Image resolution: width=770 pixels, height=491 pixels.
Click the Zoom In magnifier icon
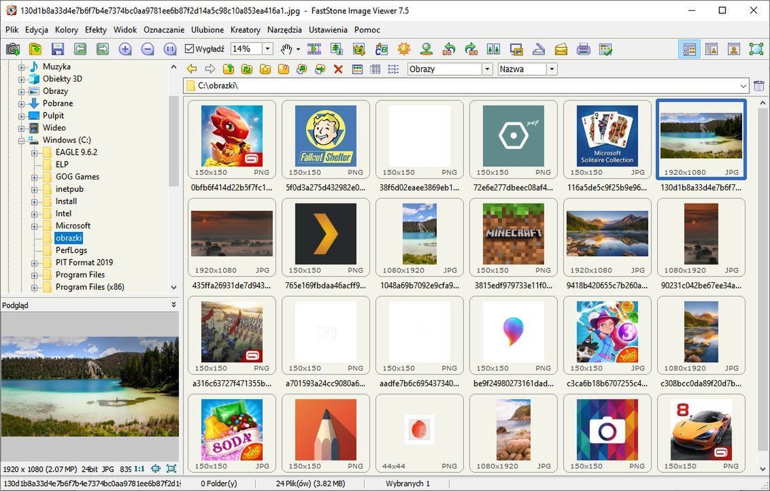tap(125, 49)
